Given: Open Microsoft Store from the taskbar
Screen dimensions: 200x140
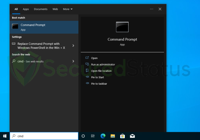Looking at the screenshot, I should click(122, 136).
